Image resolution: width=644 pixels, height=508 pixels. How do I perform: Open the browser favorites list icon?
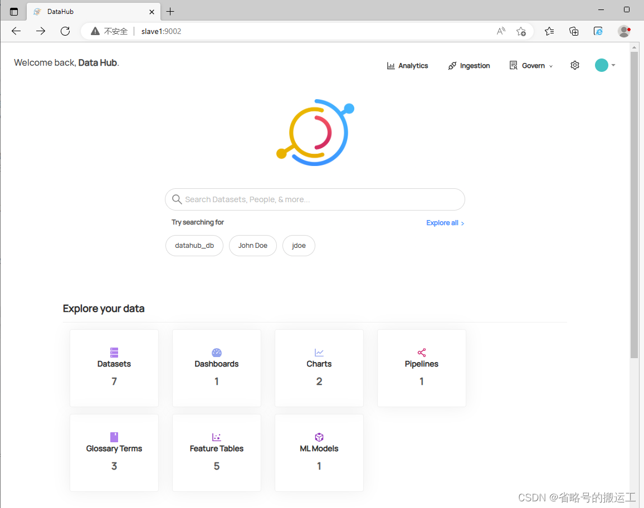[549, 31]
